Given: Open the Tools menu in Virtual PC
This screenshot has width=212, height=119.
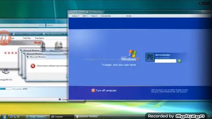Looking at the screenshot, I should (94, 16).
